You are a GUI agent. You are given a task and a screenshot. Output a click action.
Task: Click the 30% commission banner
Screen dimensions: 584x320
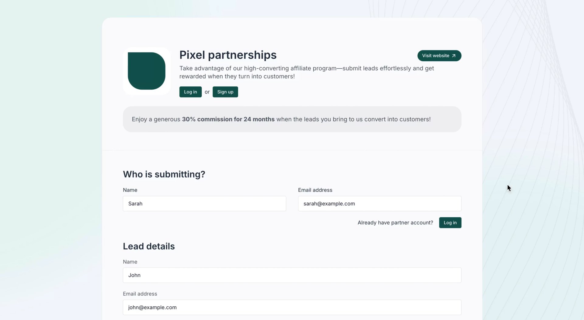click(x=292, y=119)
